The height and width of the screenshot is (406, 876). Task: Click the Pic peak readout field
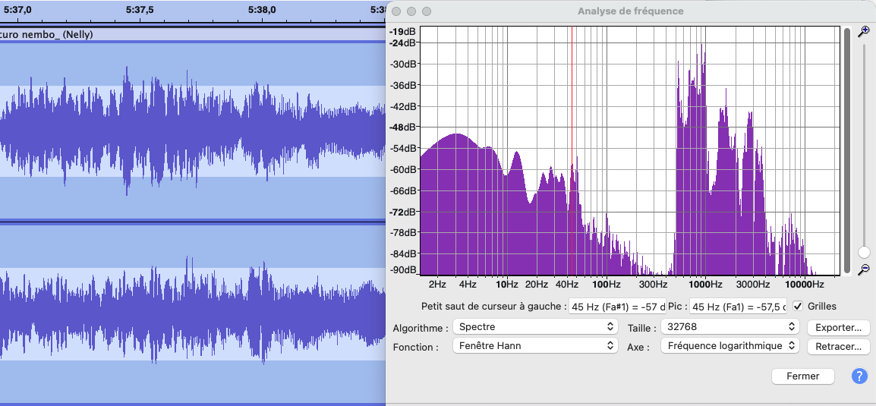pyautogui.click(x=738, y=307)
